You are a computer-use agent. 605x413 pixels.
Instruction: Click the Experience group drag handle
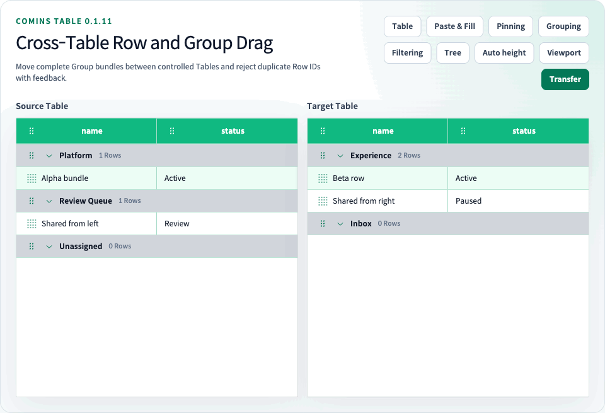click(x=323, y=156)
